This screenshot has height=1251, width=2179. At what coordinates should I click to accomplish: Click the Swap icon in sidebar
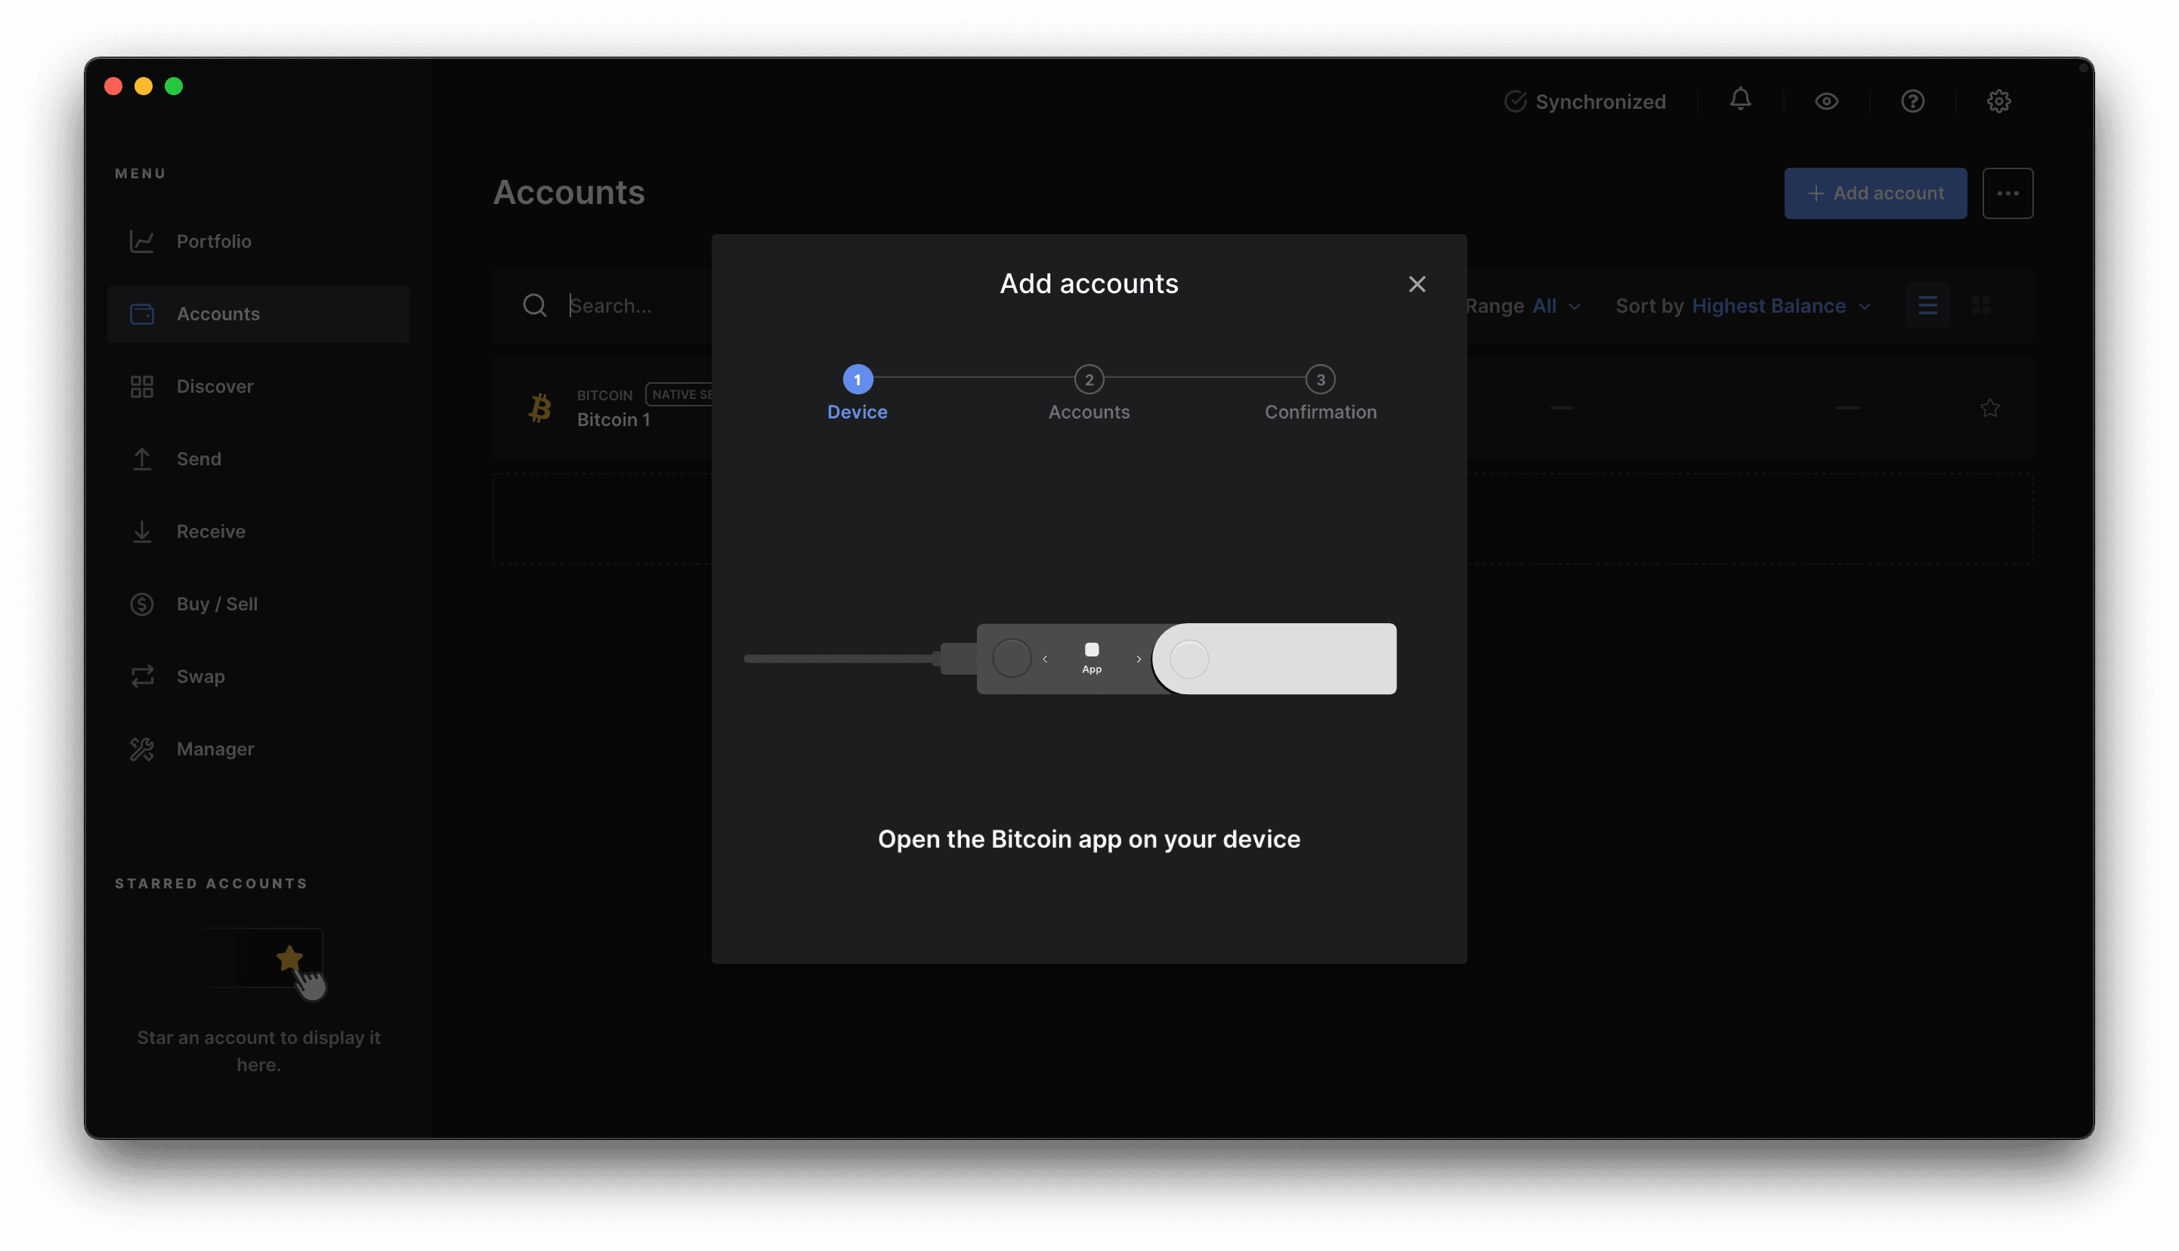142,676
